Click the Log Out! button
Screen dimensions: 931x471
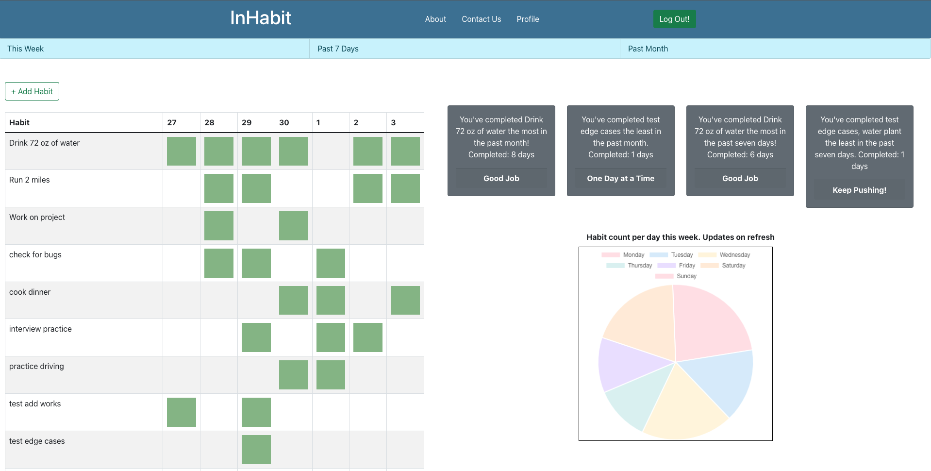pos(674,19)
